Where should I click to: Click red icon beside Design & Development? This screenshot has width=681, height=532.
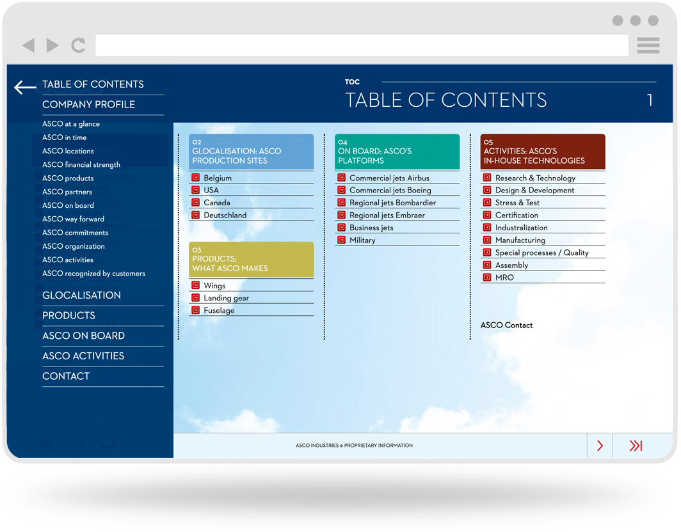click(487, 190)
